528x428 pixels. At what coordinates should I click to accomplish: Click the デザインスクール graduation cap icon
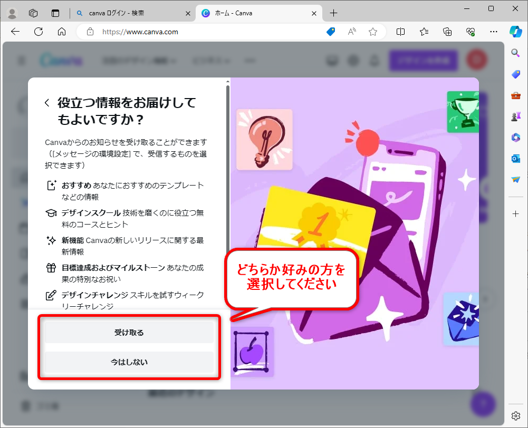51,213
